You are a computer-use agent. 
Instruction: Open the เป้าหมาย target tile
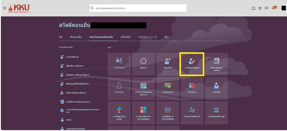192,88
